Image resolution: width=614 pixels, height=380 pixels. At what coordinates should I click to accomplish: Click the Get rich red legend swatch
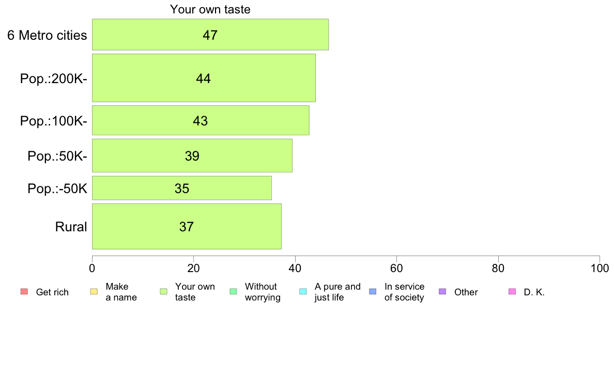click(24, 292)
